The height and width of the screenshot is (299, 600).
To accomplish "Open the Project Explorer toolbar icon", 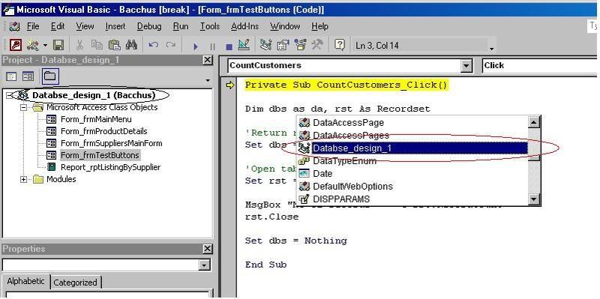I will [x=265, y=46].
